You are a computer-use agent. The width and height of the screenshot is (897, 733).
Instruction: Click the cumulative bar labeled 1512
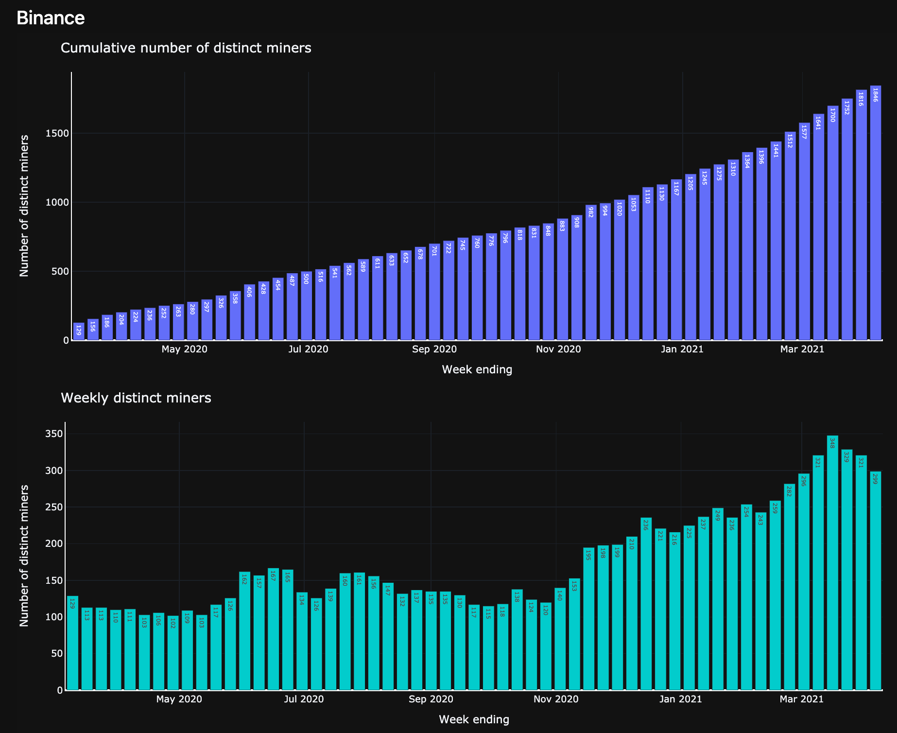[790, 236]
